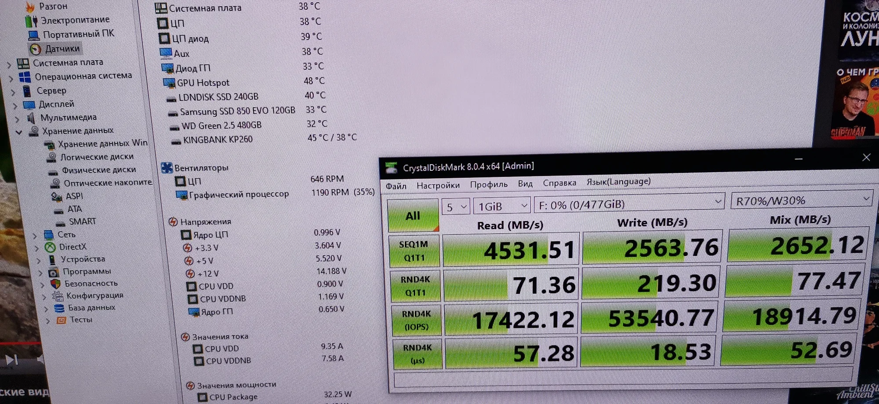Click the Сеть network icon

coord(48,235)
